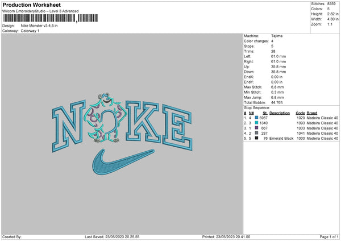This screenshot has height=241, width=341.
Task: Click the black Emerald Black color swatch
Action: tap(257, 138)
